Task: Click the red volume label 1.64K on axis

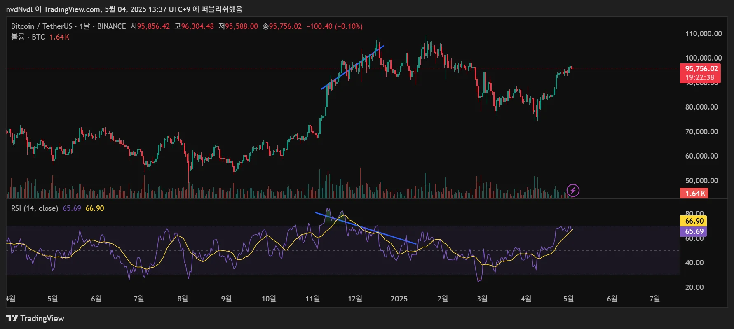Action: [x=694, y=194]
